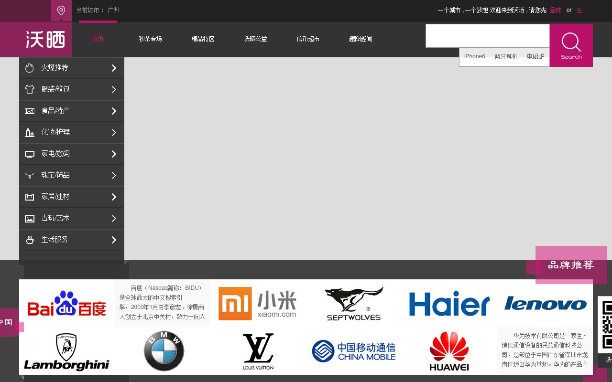Change current city 广州

(114, 10)
